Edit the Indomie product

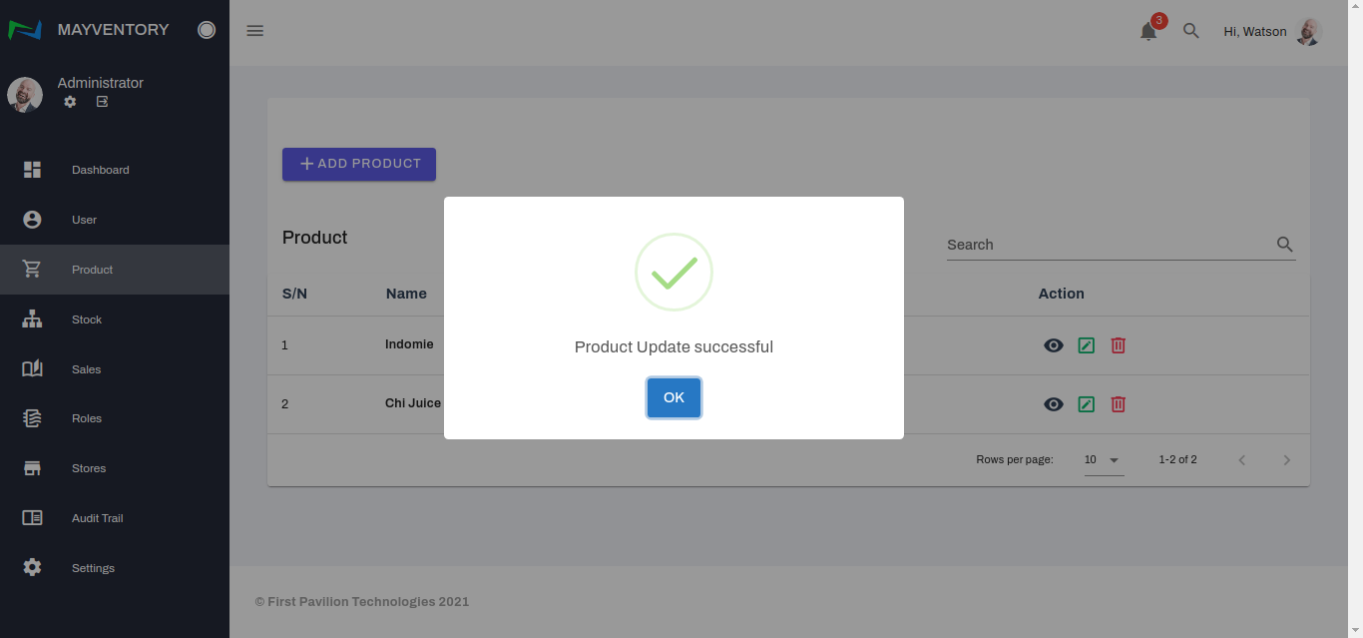click(1087, 345)
